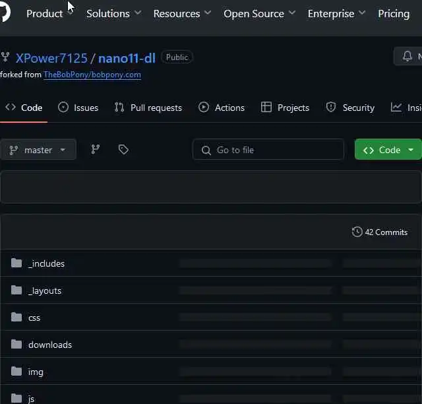
Task: Open the XPower7125 user profile link
Action: (51, 58)
